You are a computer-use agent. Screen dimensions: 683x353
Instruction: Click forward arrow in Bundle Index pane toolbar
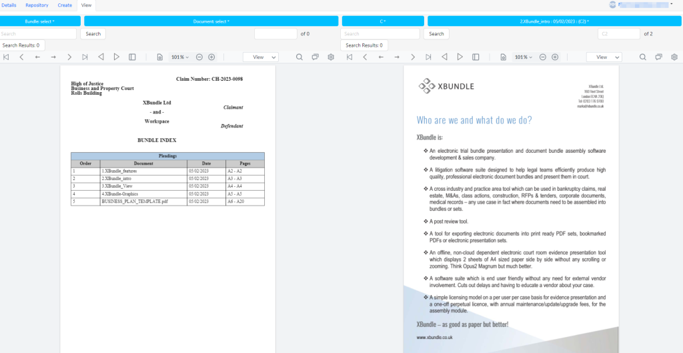pos(53,57)
